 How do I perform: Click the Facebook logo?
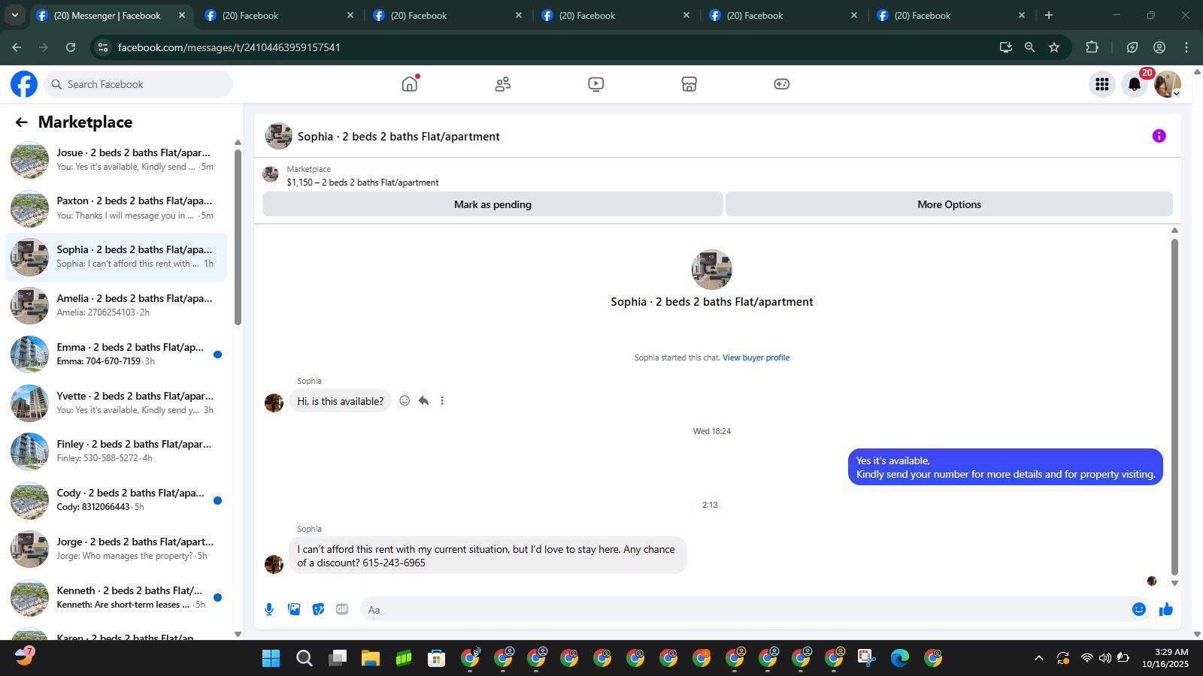pyautogui.click(x=24, y=84)
